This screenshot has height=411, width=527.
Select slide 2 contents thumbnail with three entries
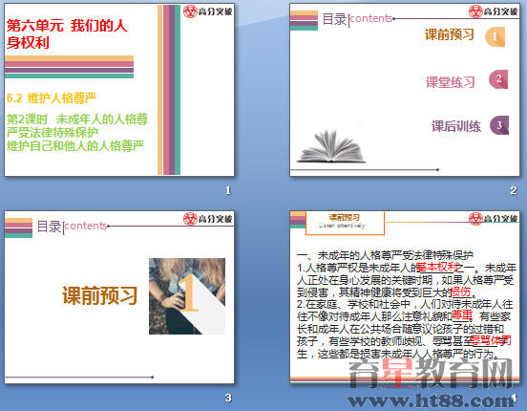click(405, 90)
